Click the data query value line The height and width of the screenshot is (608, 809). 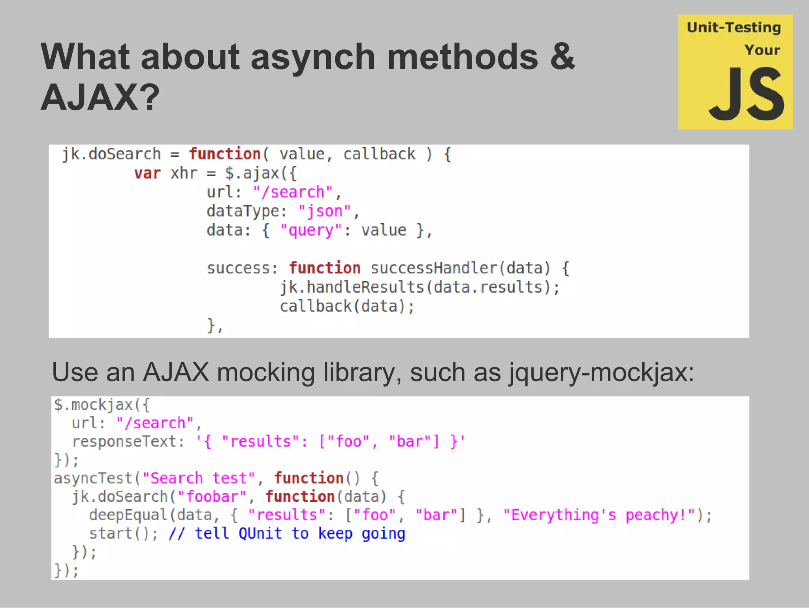319,230
